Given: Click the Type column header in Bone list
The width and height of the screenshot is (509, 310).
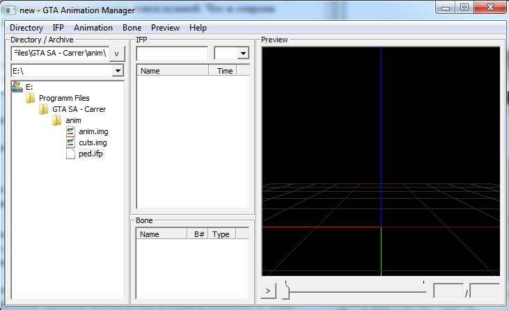Looking at the screenshot, I should [221, 234].
